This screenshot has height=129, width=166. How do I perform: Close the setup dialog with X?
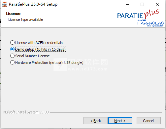(157, 4)
